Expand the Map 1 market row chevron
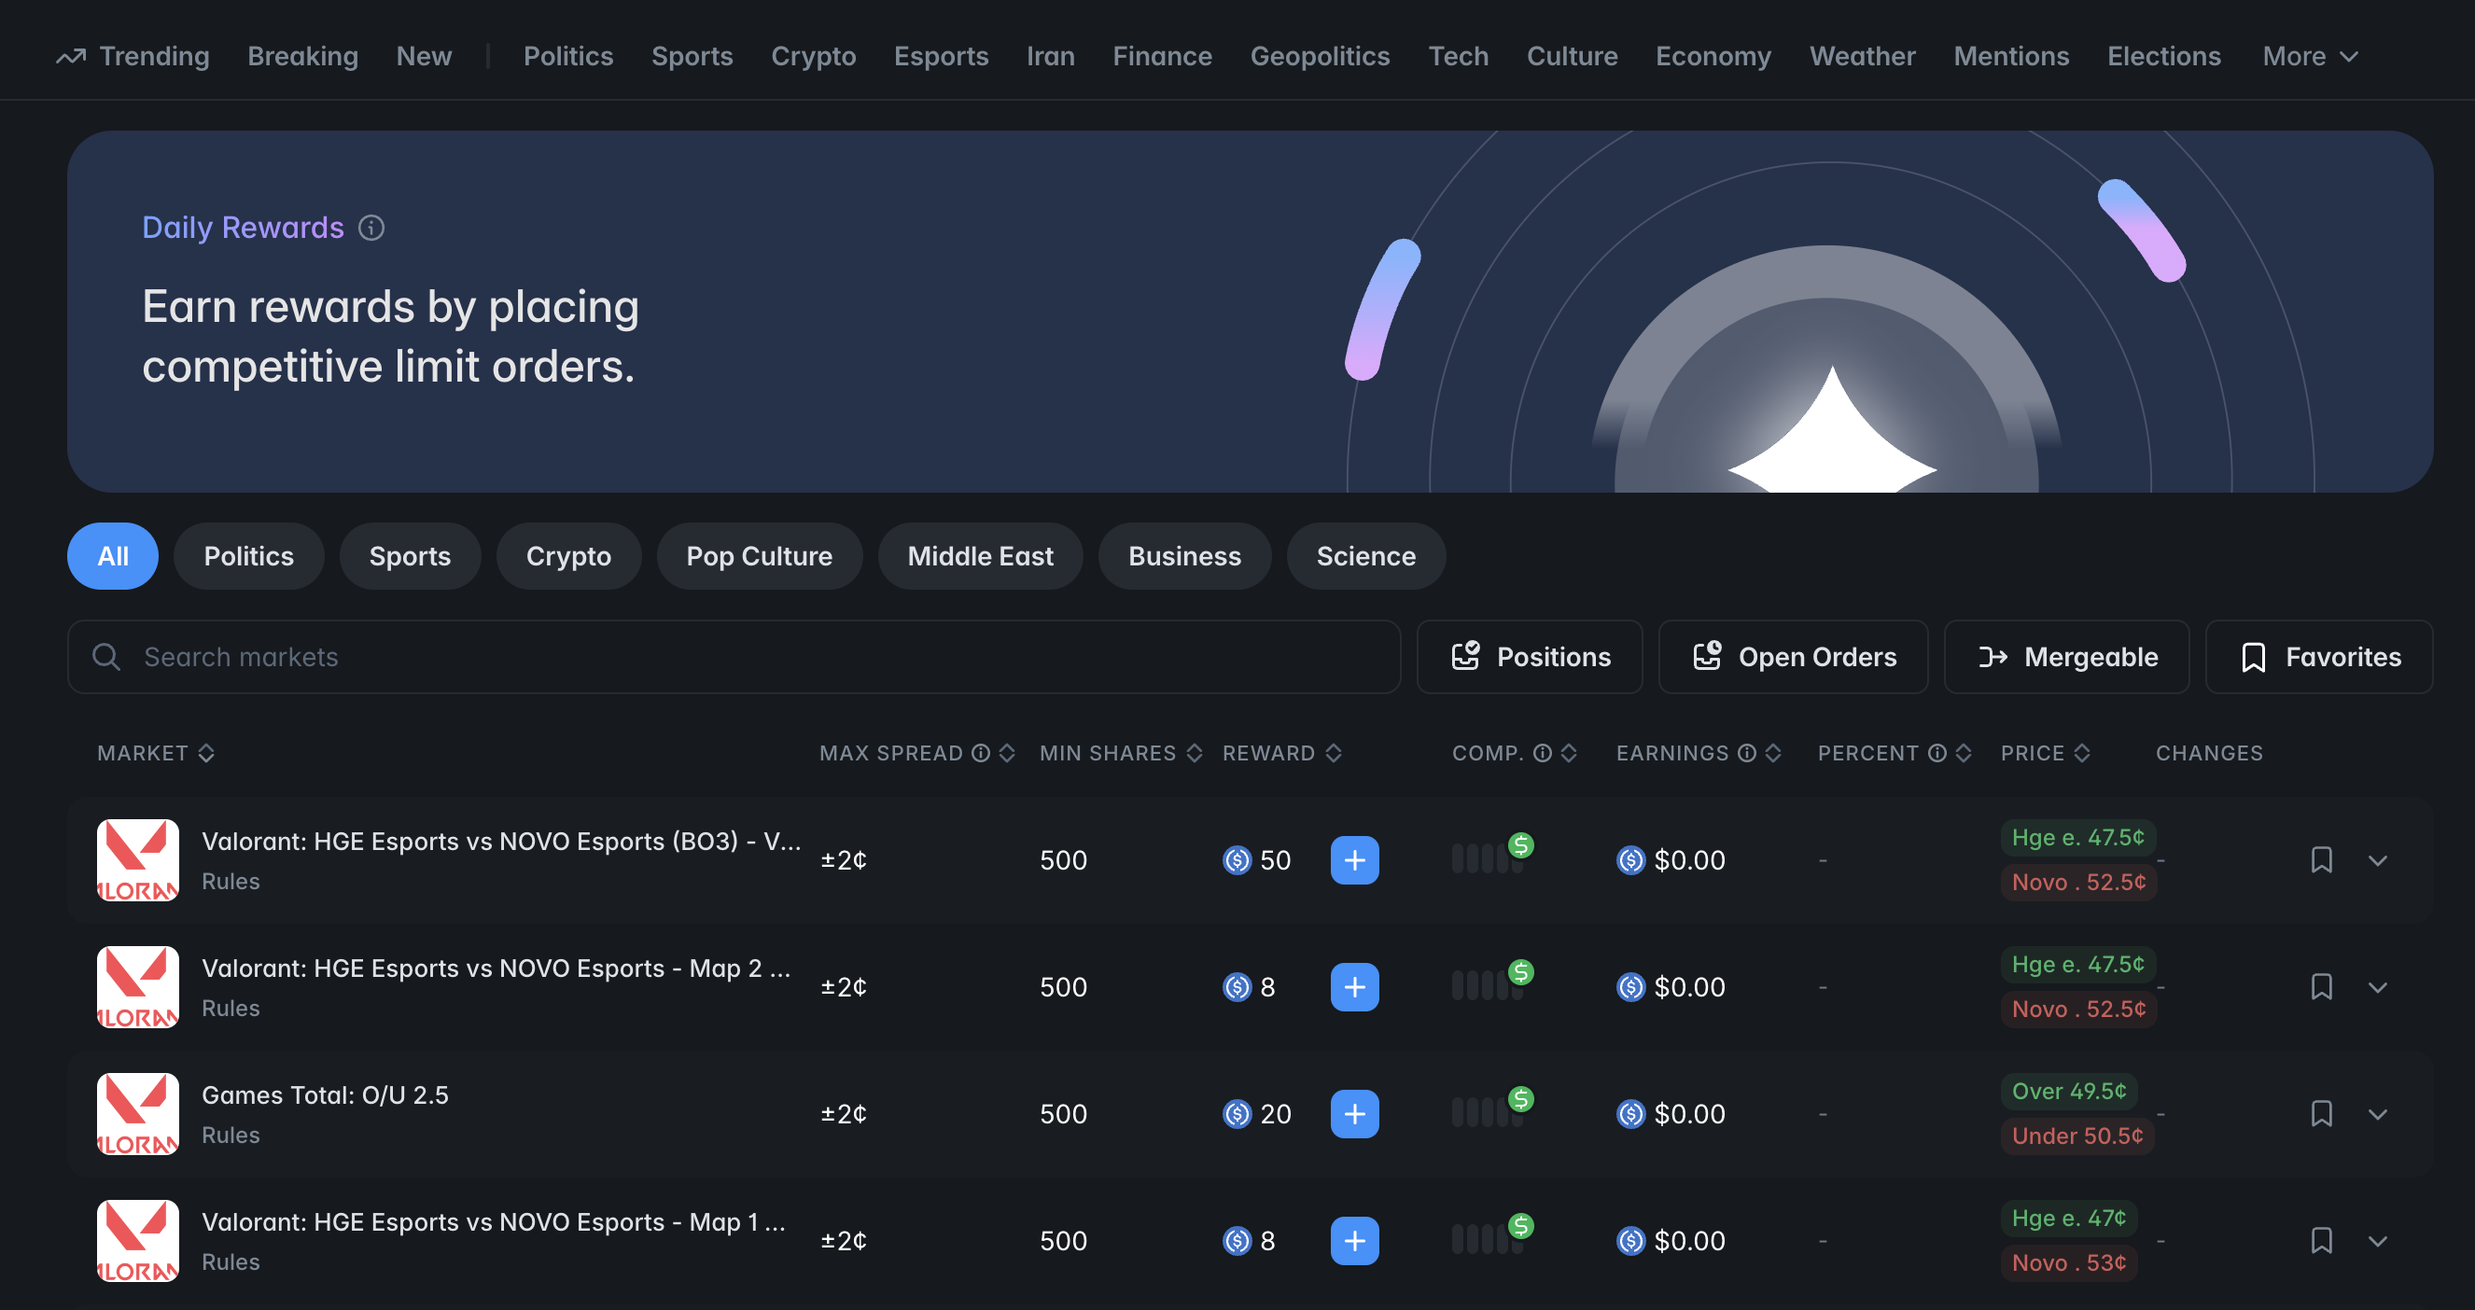Image resolution: width=2475 pixels, height=1310 pixels. [2377, 1240]
